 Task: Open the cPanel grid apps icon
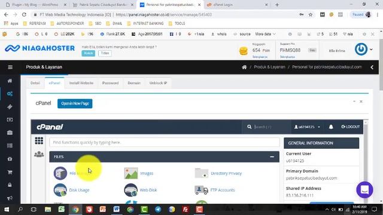tap(39, 141)
